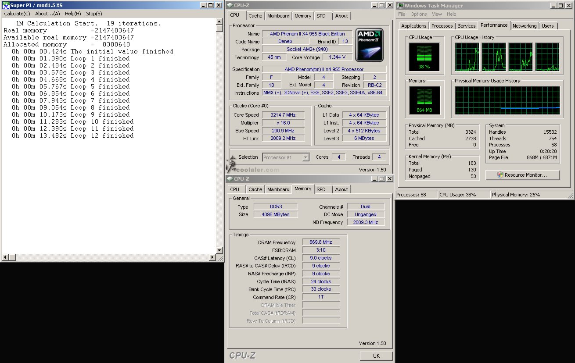Click the Windows Task Manager title bar icon
Image resolution: width=575 pixels, height=363 pixels.
(x=400, y=6)
